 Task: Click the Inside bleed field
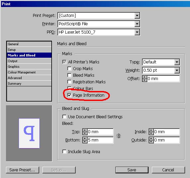(166, 132)
